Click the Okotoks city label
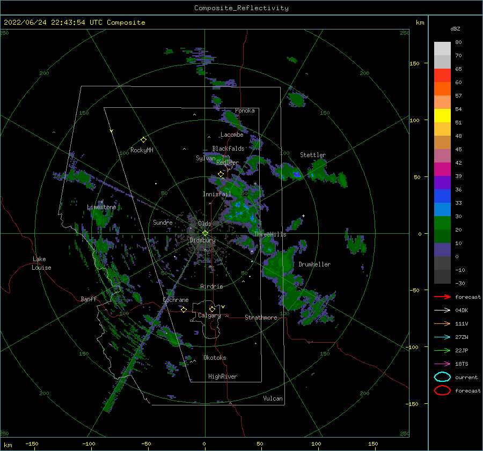The image size is (483, 451). click(x=215, y=358)
